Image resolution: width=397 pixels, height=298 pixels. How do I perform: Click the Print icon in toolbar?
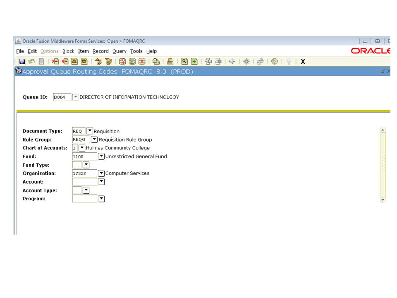[170, 61]
